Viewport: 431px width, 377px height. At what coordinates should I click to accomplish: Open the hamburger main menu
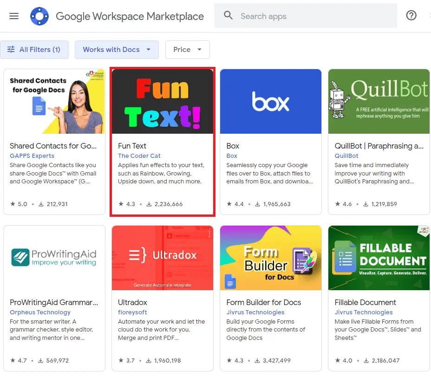coord(14,16)
